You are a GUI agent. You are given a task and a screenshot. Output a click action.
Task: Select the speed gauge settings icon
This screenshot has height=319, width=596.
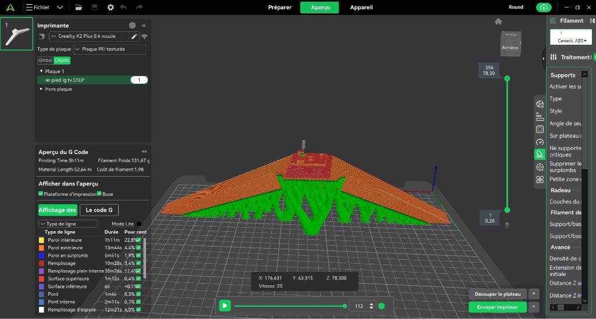[540, 142]
